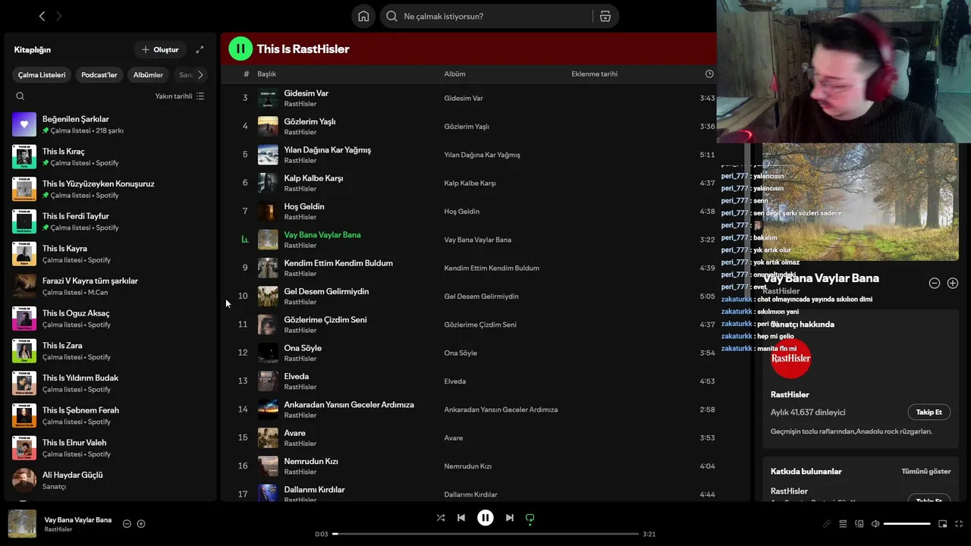Remove current song via minus icon in player bar
The image size is (971, 546).
pos(127,523)
